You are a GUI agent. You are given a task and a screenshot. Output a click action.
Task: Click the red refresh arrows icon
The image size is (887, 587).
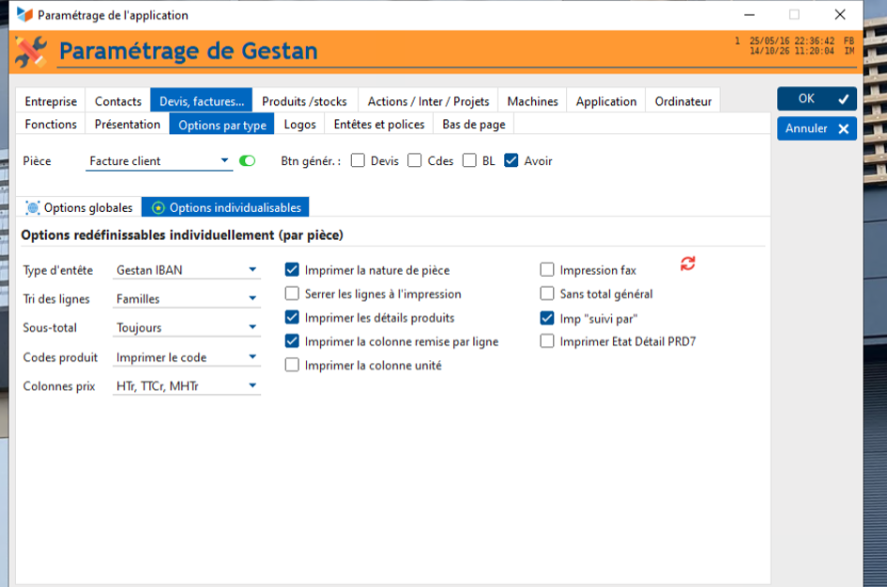point(687,263)
